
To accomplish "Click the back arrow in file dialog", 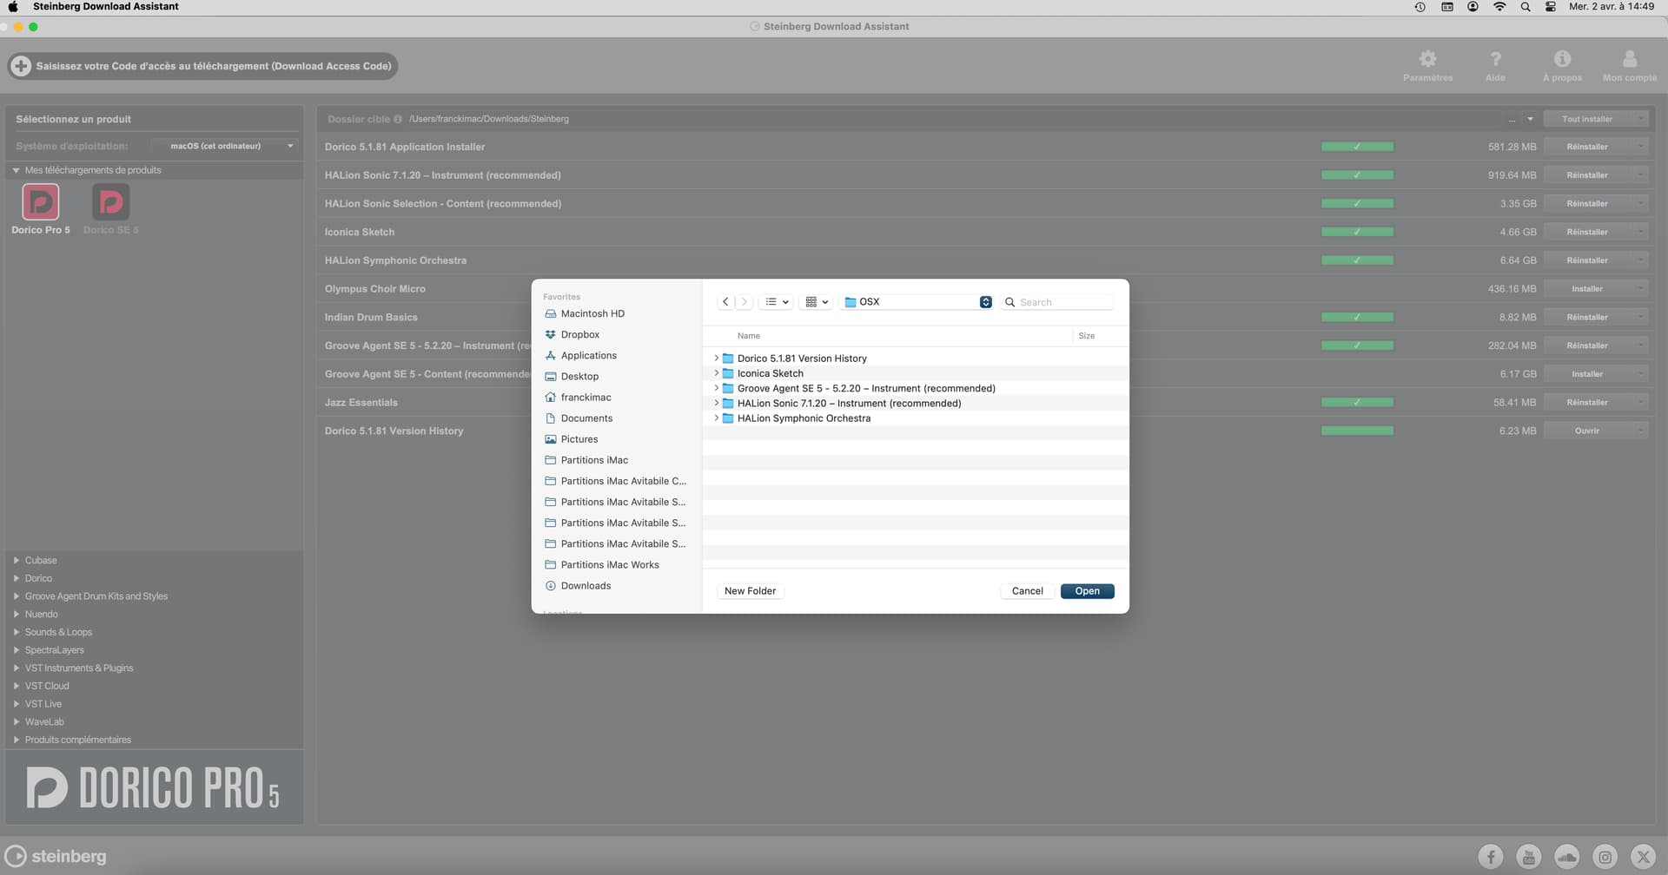I will (x=726, y=302).
